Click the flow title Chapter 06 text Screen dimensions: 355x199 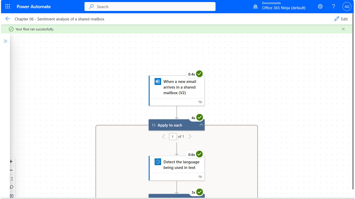point(60,19)
